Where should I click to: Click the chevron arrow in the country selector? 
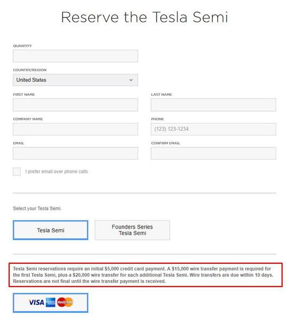(131, 80)
